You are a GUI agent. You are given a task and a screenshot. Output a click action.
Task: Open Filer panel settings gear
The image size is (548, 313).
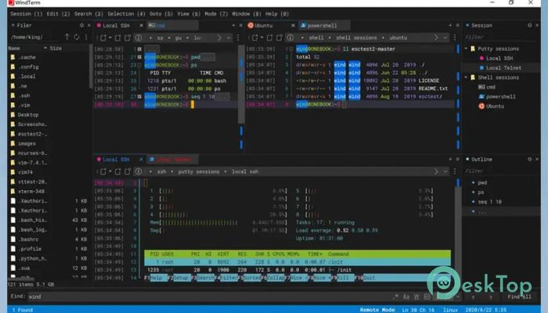[x=81, y=25]
